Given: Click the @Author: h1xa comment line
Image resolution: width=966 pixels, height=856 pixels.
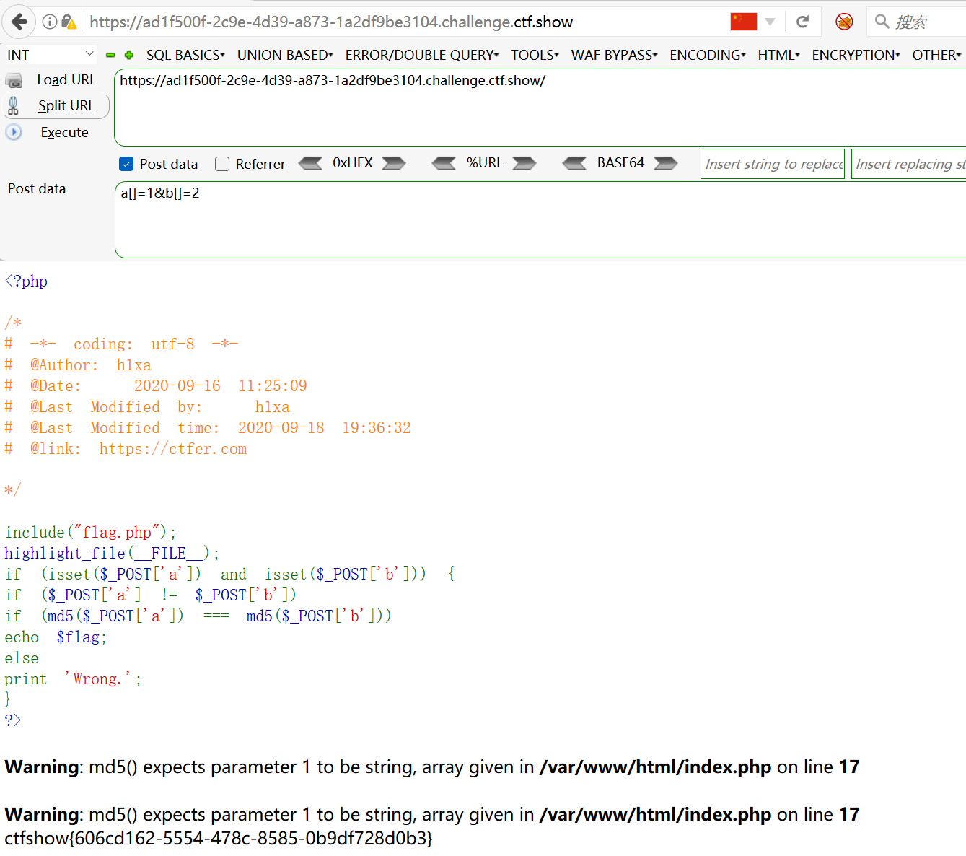Looking at the screenshot, I should [78, 365].
